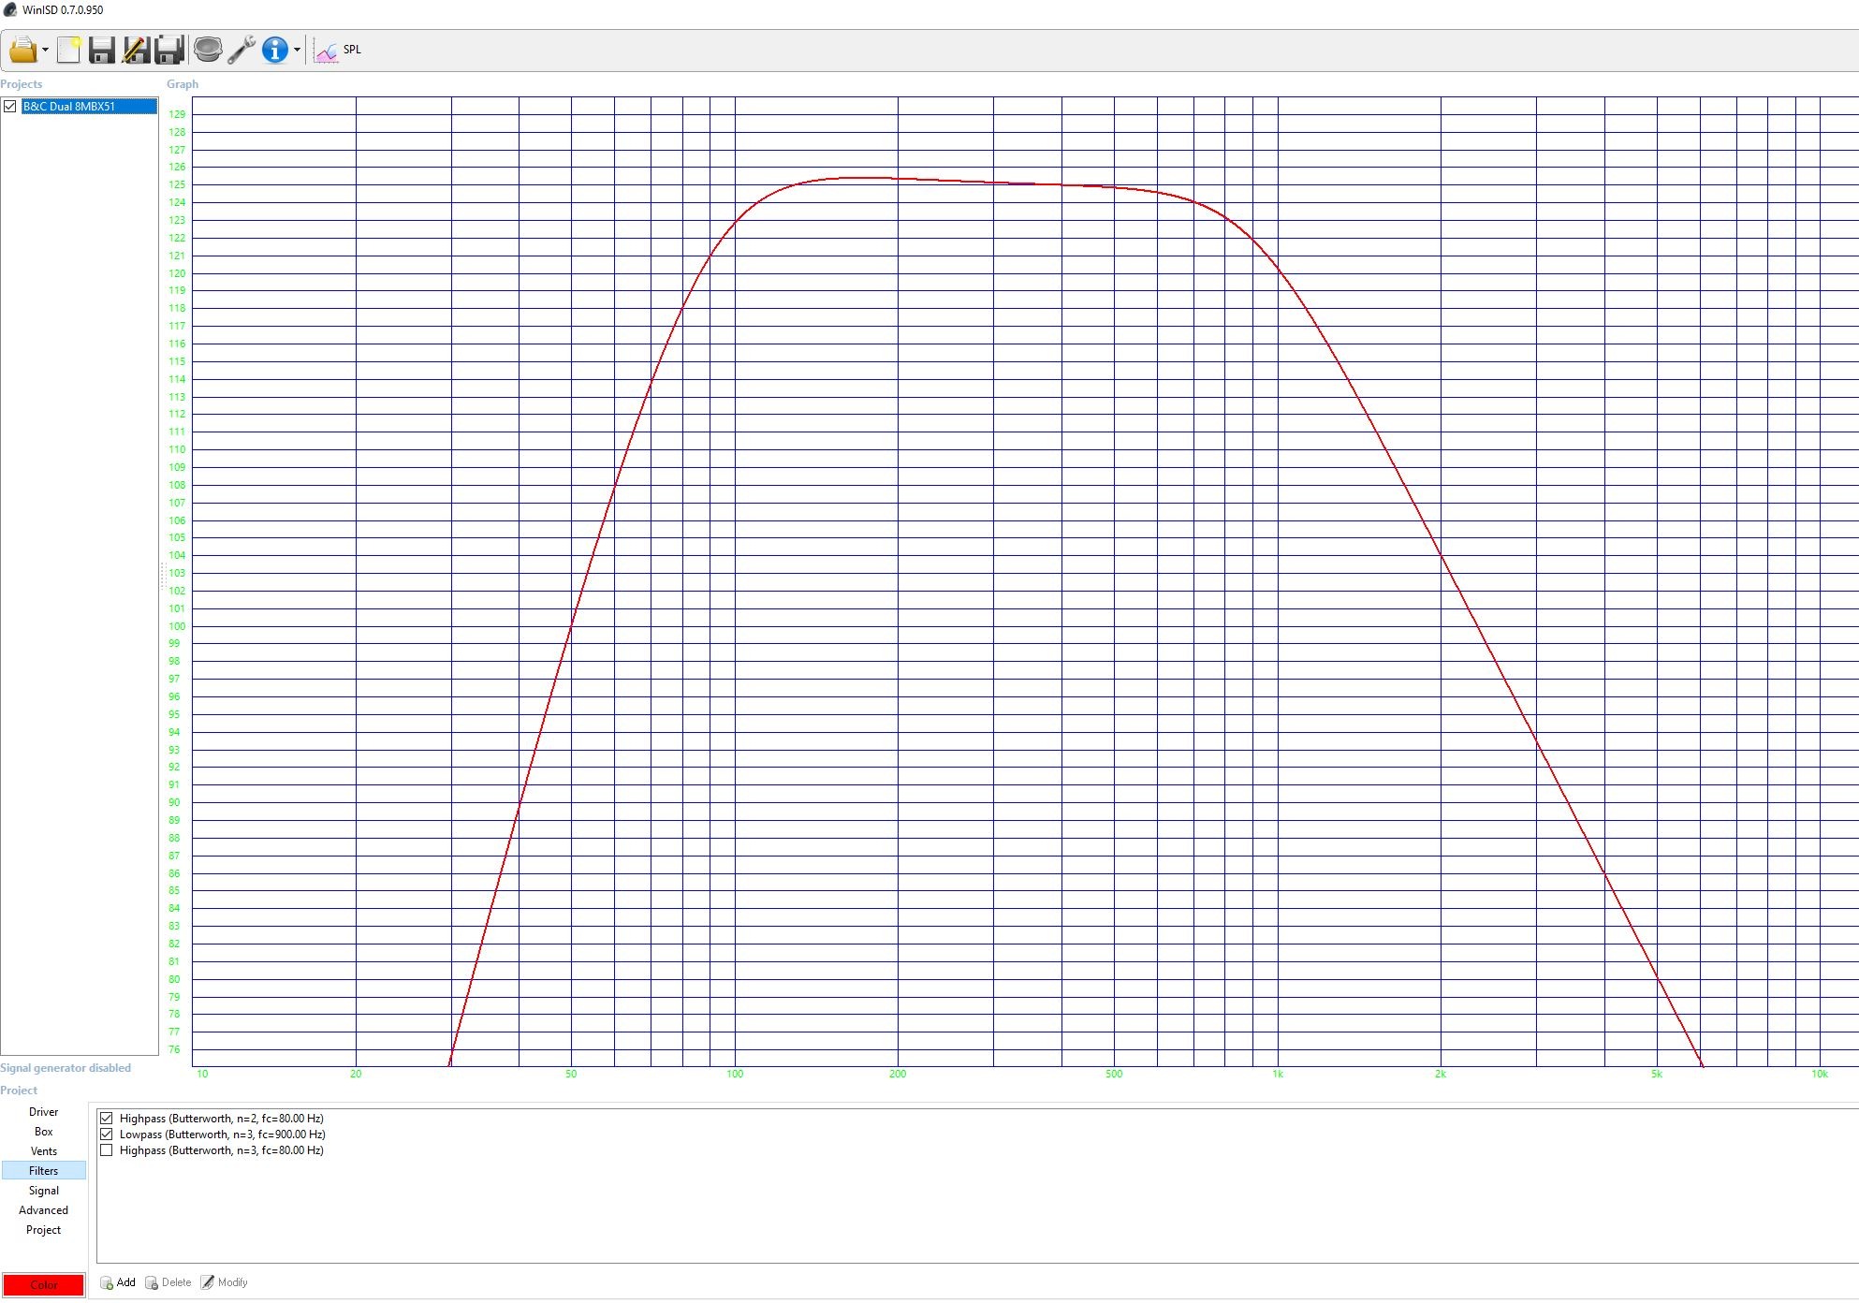Screen dimensions: 1859x1303
Task: Click the Delete filter button
Action: (x=168, y=1282)
